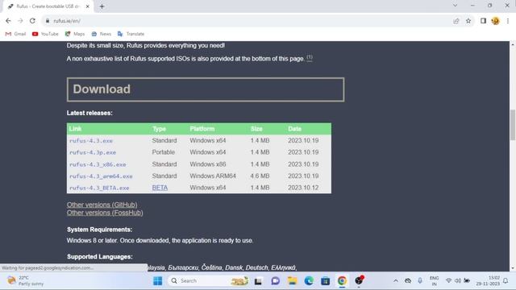Open clock and date flyout
The height and width of the screenshot is (290, 516).
[x=488, y=281]
